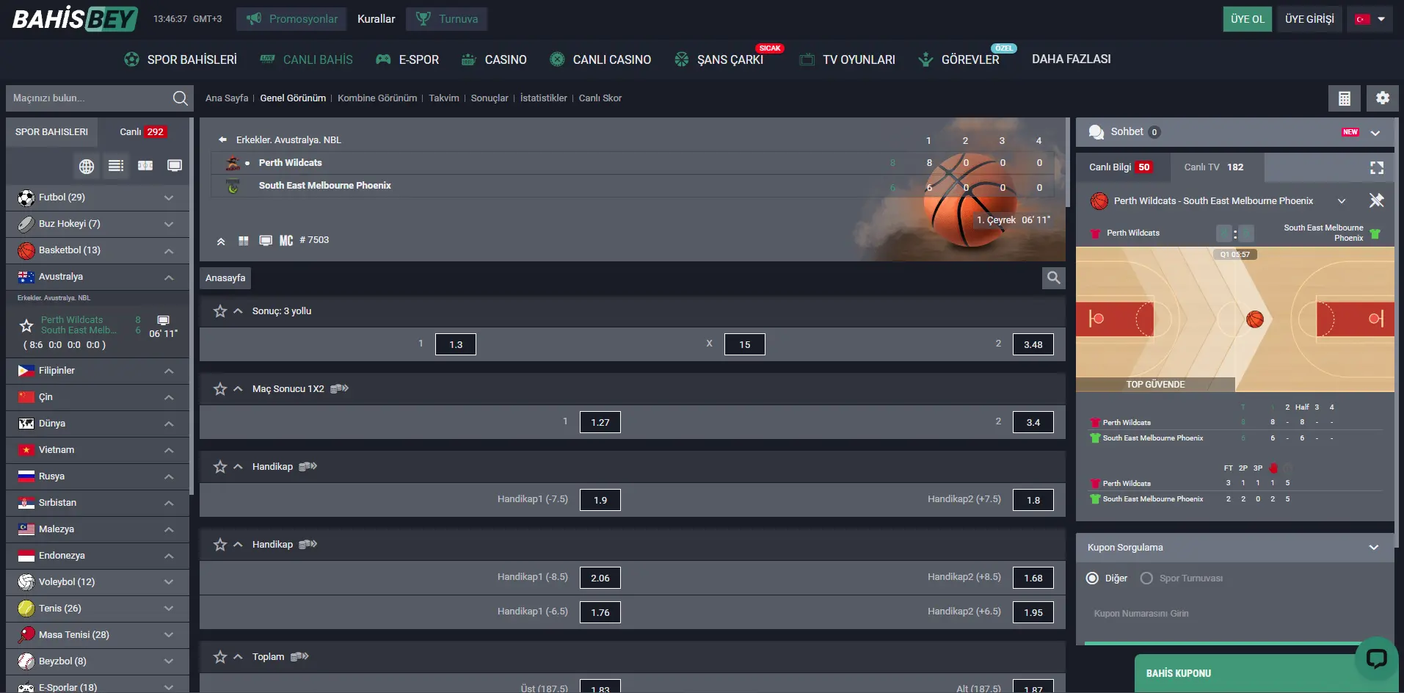Viewport: 1404px width, 693px height.
Task: Open the Turnuva button
Action: pos(446,19)
